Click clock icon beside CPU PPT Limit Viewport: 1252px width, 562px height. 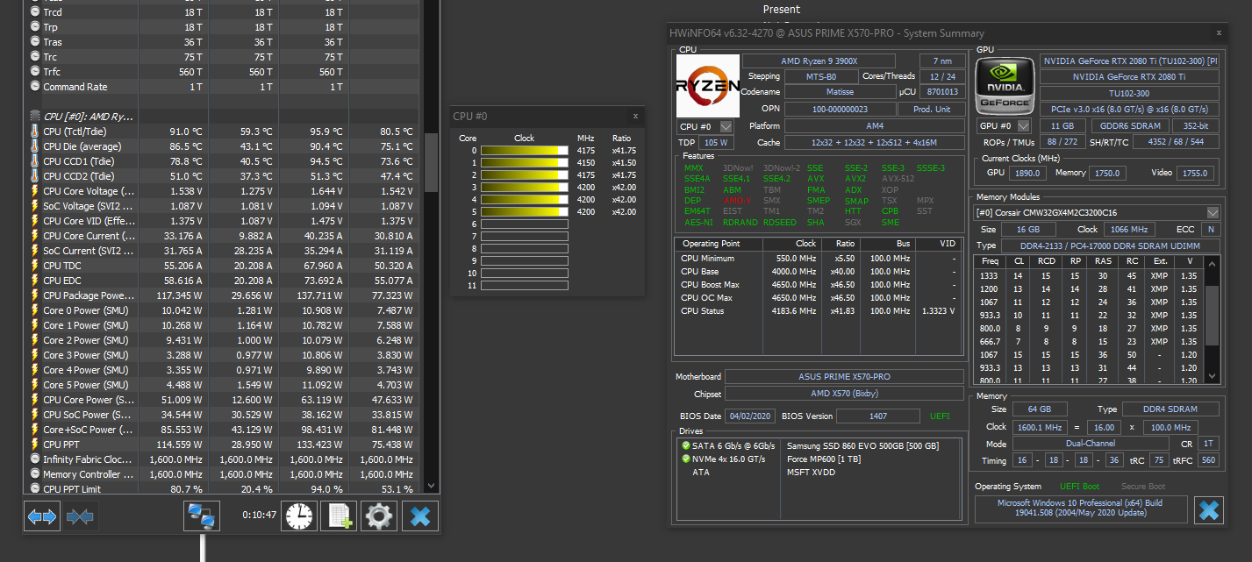tap(35, 489)
